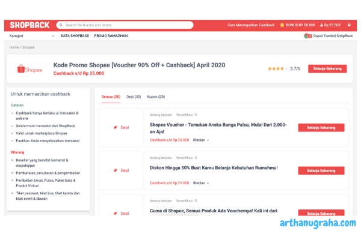Click the Terverifikasi info icon on second offer
The image size is (361, 240).
coord(196,157)
